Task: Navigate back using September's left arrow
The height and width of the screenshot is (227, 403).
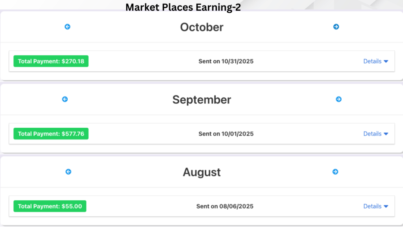Action: coord(65,99)
